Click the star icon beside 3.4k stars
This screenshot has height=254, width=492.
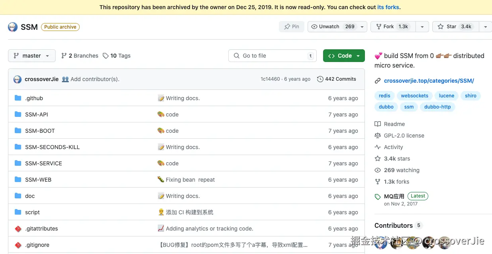(378, 159)
